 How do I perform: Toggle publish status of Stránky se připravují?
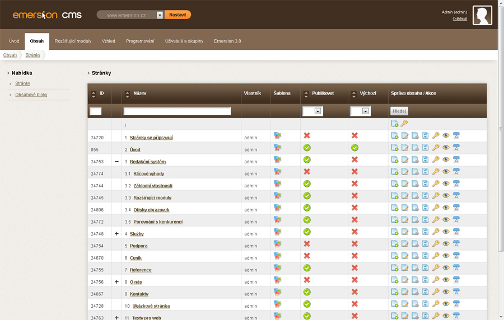pyautogui.click(x=307, y=136)
